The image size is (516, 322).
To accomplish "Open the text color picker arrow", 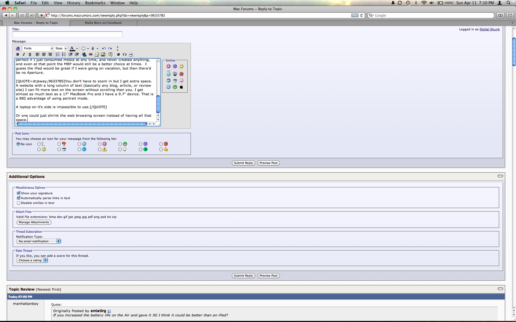I will pyautogui.click(x=77, y=49).
